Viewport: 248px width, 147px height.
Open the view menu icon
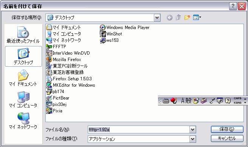(197, 17)
